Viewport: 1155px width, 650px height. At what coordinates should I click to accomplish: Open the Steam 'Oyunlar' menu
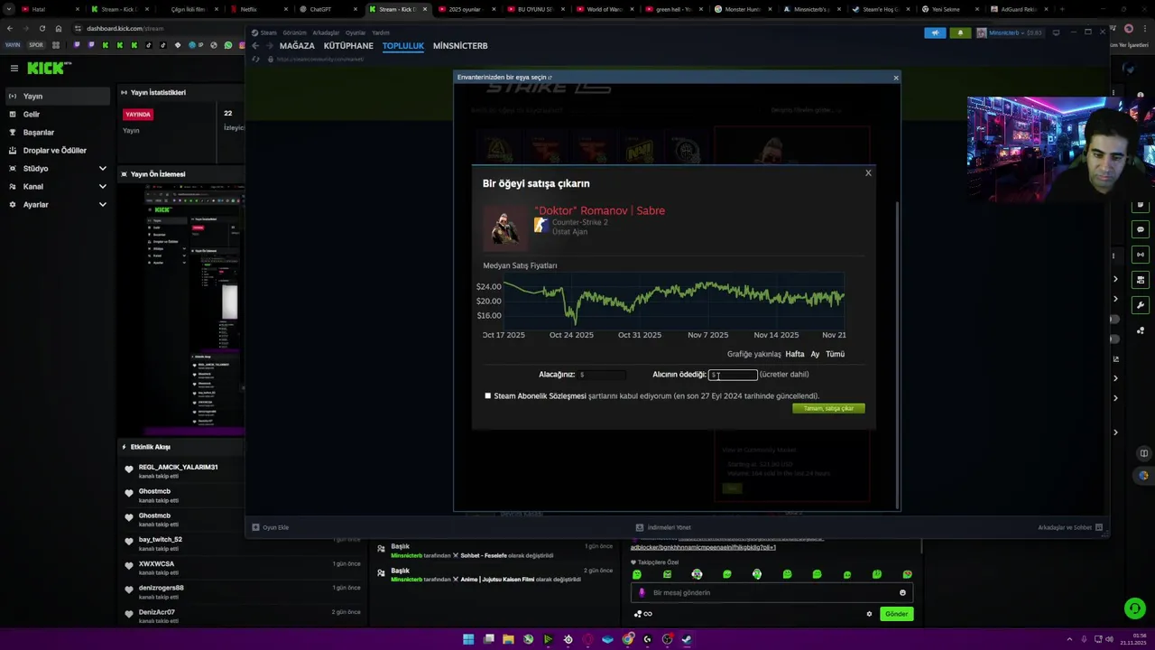[356, 32]
